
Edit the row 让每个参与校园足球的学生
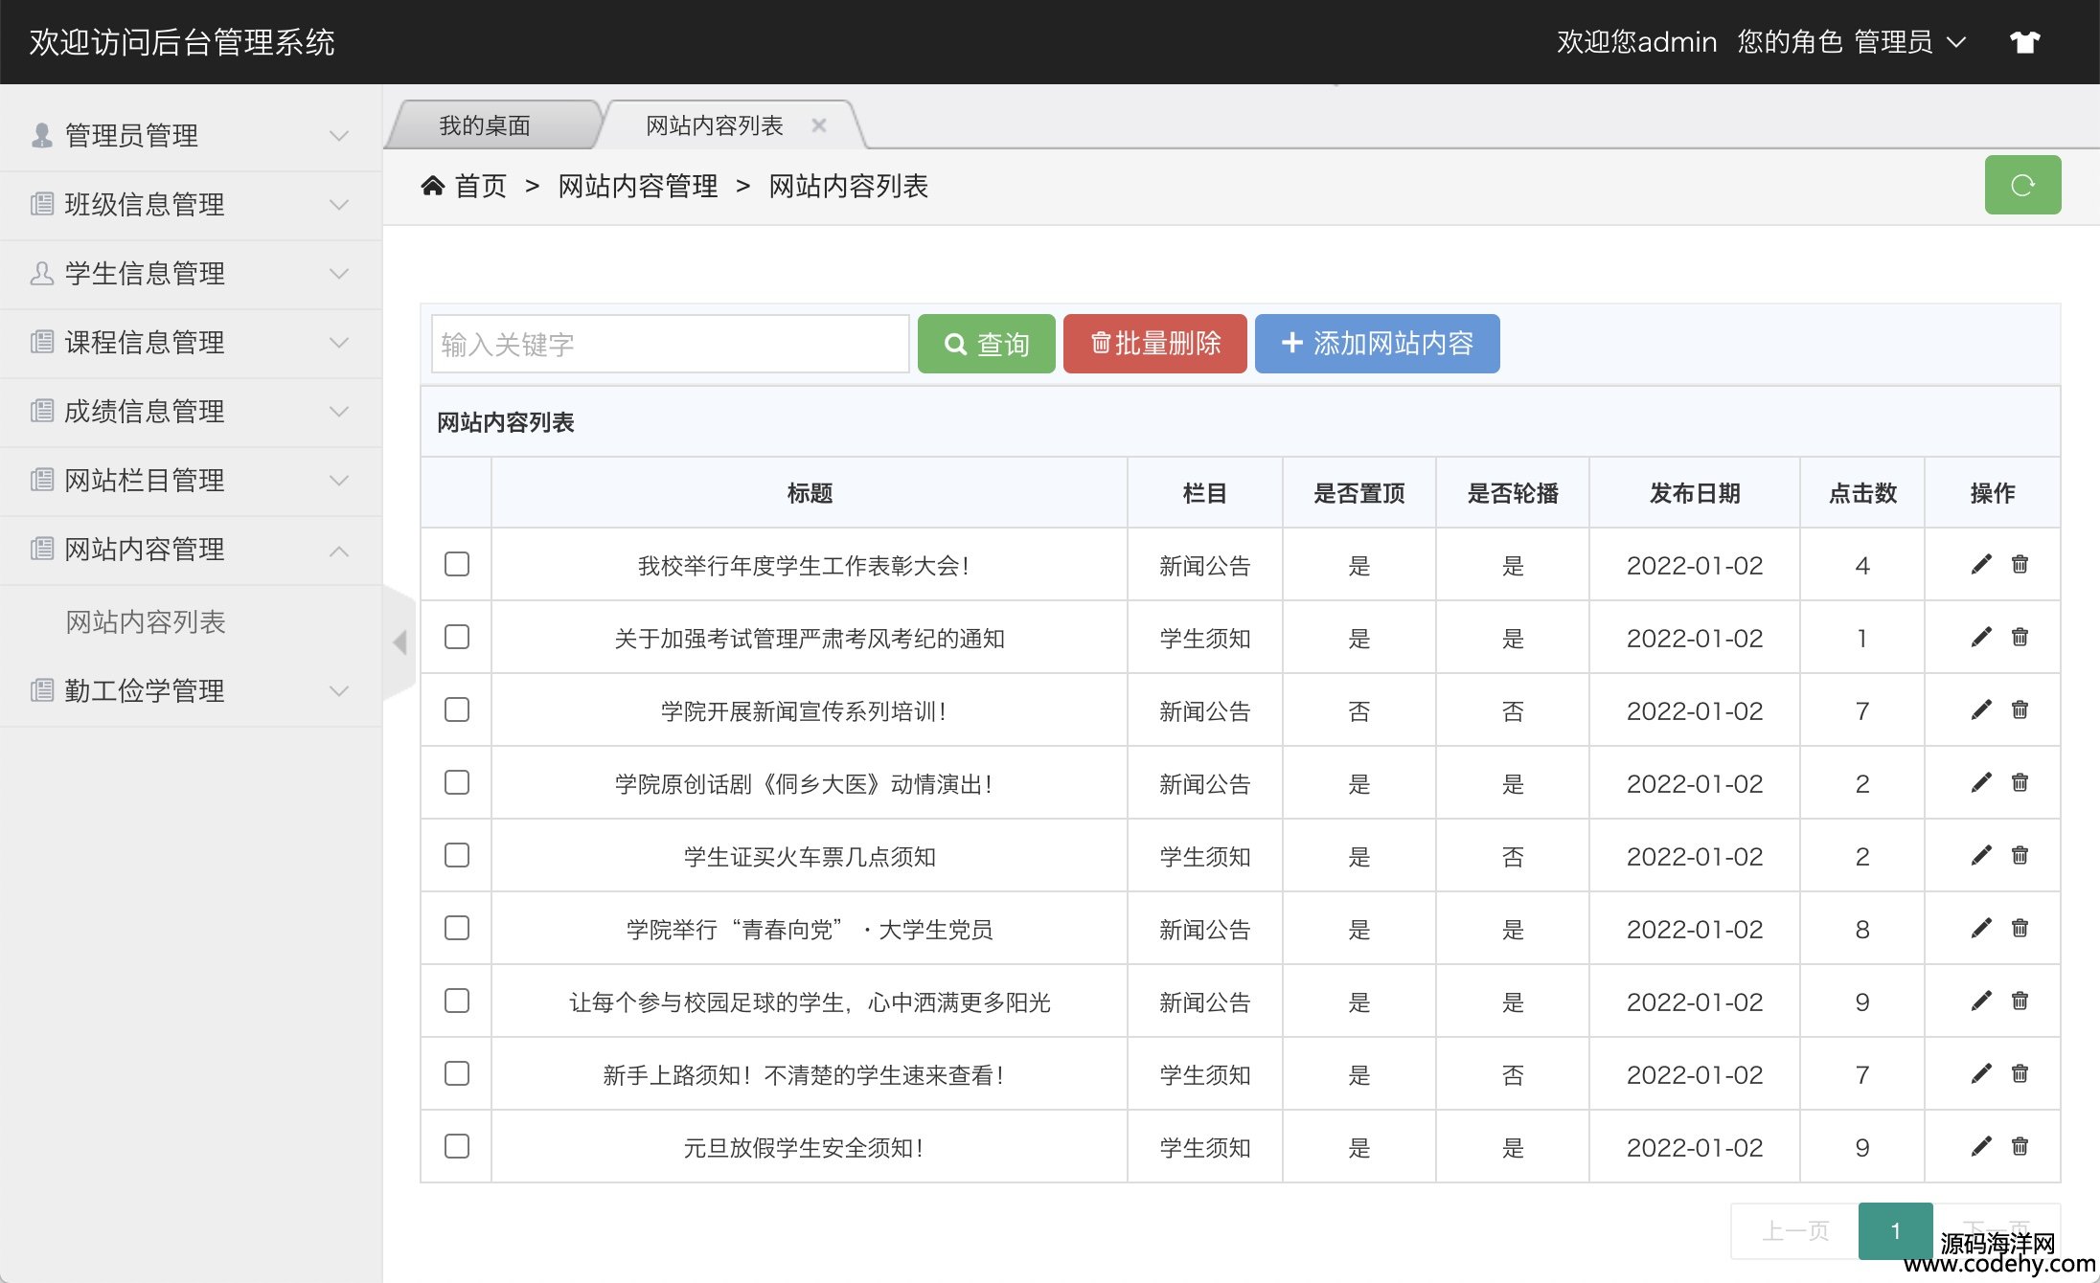(1981, 1001)
